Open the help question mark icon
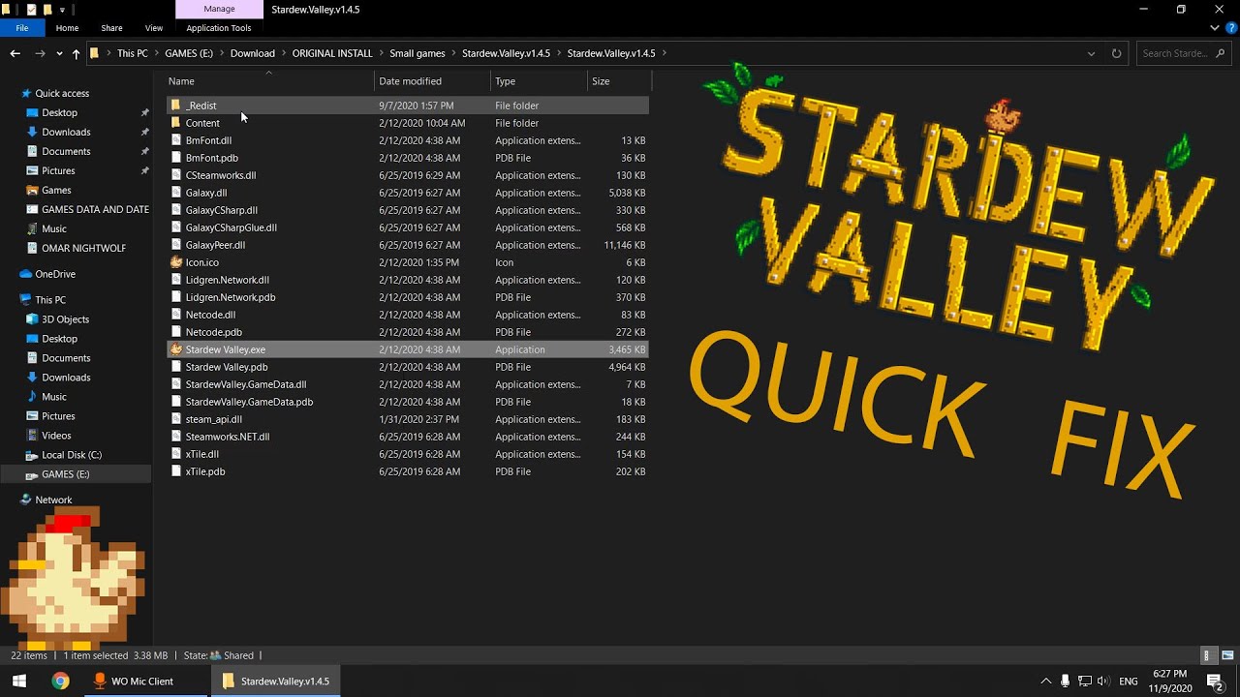 pos(1230,28)
